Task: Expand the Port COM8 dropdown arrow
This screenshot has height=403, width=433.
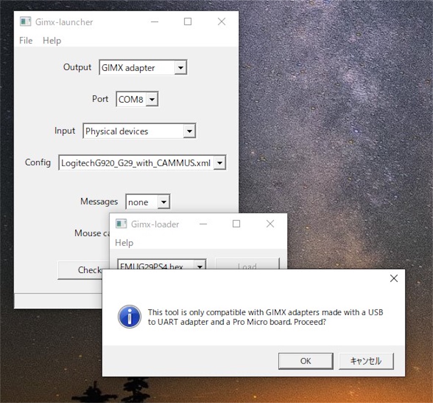Action: click(152, 99)
